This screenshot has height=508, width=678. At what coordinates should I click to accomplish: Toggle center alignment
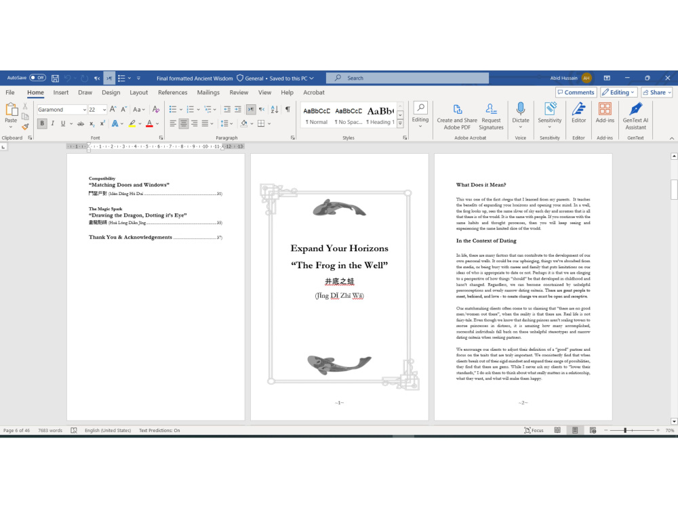(183, 123)
